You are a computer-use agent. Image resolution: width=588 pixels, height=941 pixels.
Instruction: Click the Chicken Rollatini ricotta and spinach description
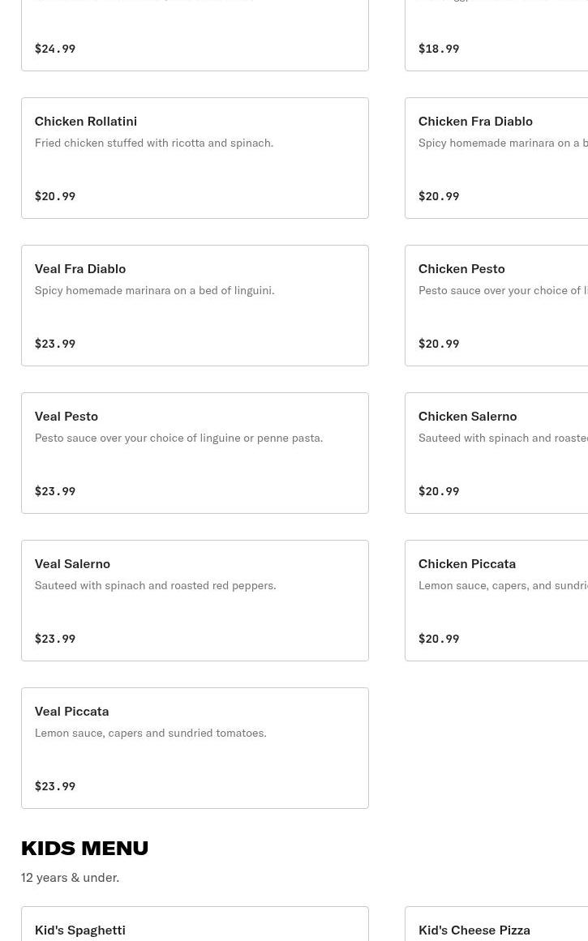(x=154, y=143)
